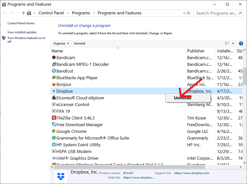The height and width of the screenshot is (184, 247).
Task: Click the Bandicam red record icon
Action: [x=54, y=57]
